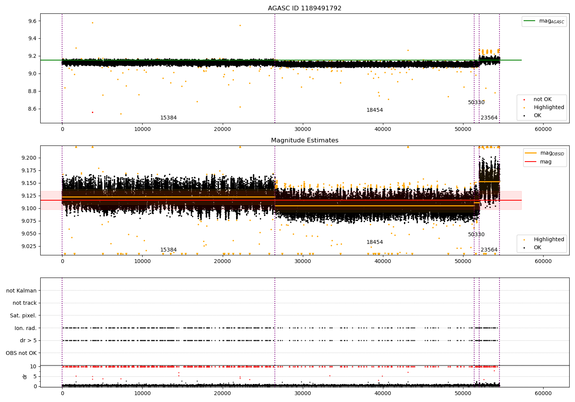Screen dimensions: 575x402
Task: Click the orange mag OBSID legend line sample
Action: click(x=531, y=153)
